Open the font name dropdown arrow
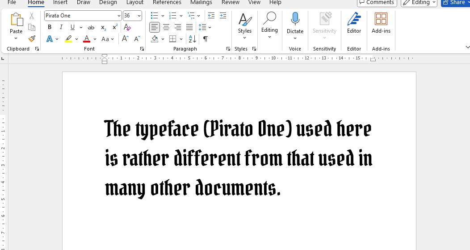Image resolution: width=470 pixels, height=250 pixels. (119, 16)
